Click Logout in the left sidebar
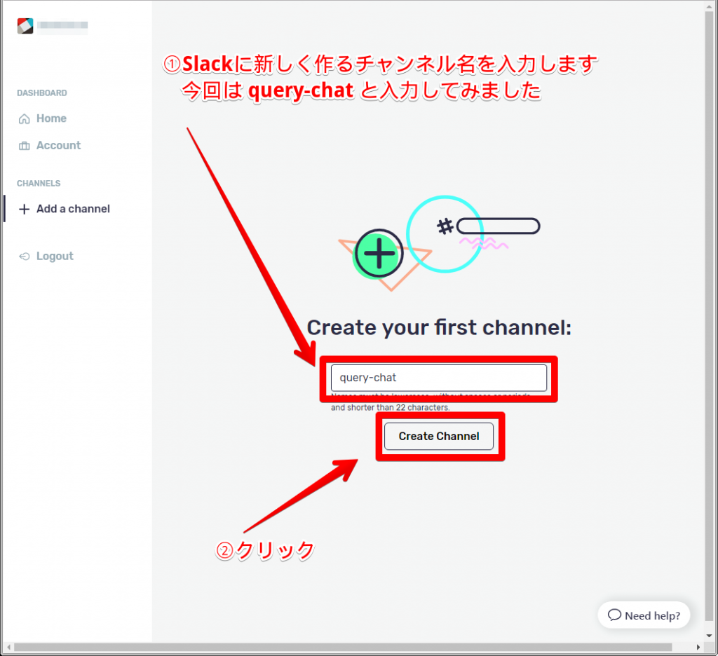 (x=53, y=256)
